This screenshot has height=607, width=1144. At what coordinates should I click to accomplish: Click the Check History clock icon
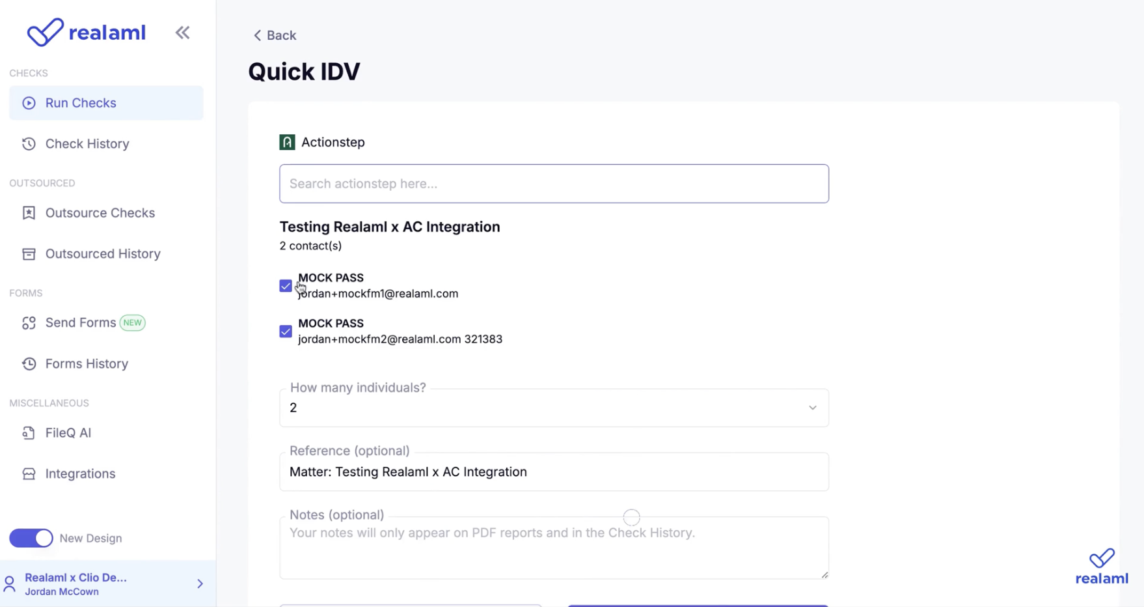pos(29,144)
